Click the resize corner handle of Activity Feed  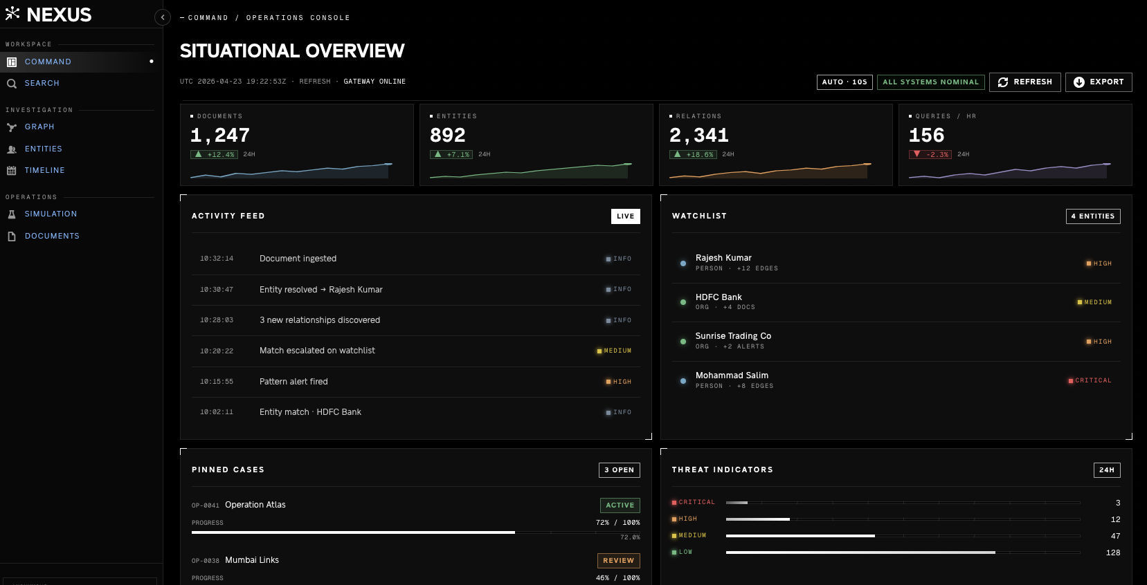tap(649, 436)
